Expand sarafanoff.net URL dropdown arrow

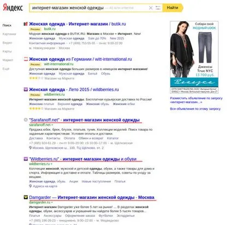(x=52, y=125)
